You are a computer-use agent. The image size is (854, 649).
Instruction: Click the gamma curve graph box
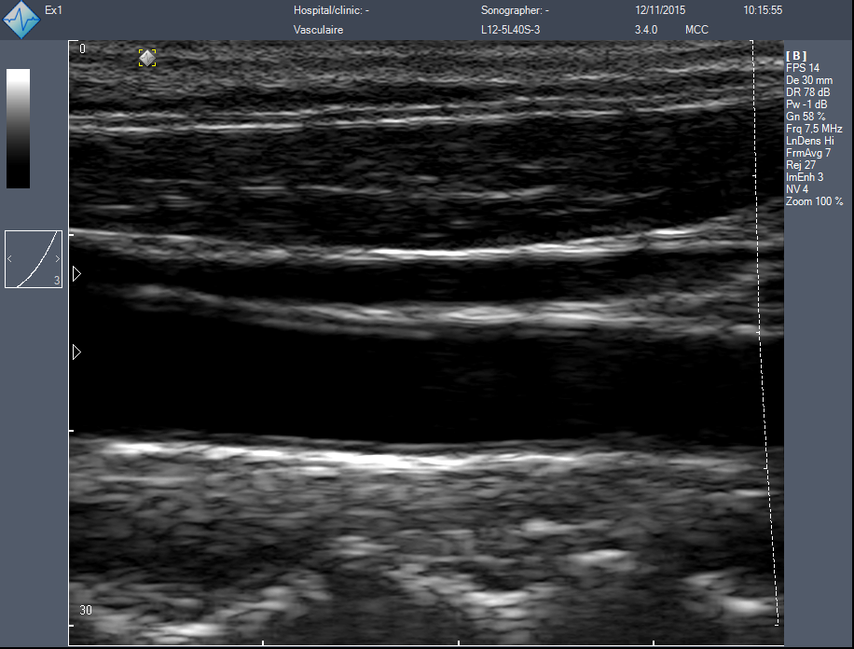34,259
